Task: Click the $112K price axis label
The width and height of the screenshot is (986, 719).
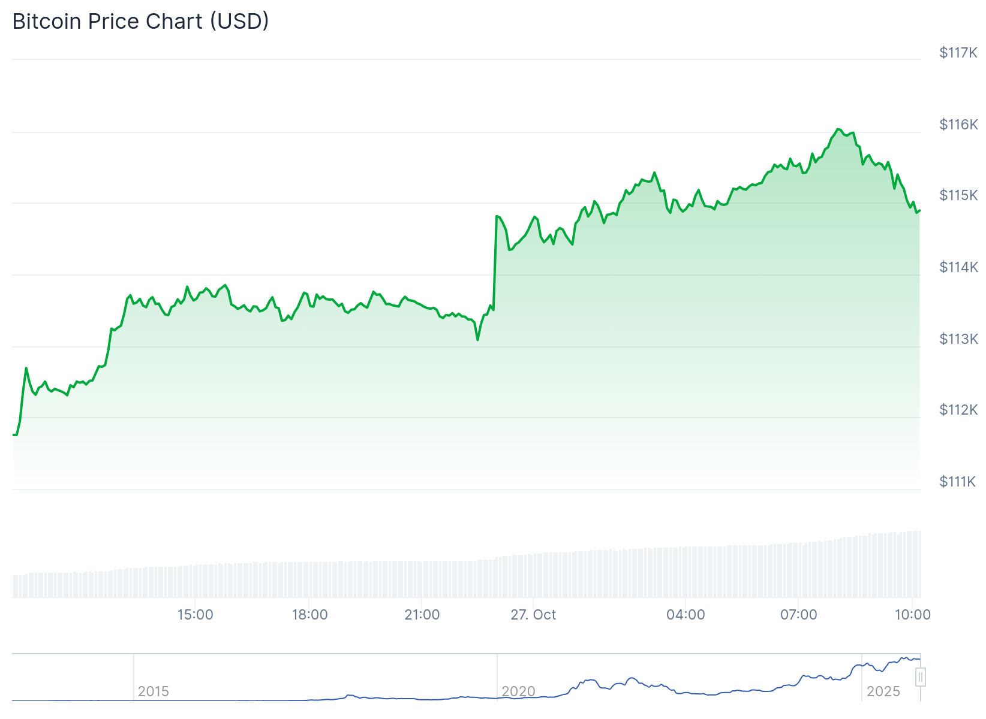Action: [958, 410]
